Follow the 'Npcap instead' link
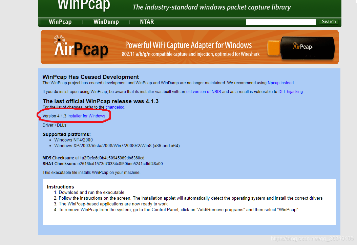Viewport: 357px width, 245px height. coord(280,83)
